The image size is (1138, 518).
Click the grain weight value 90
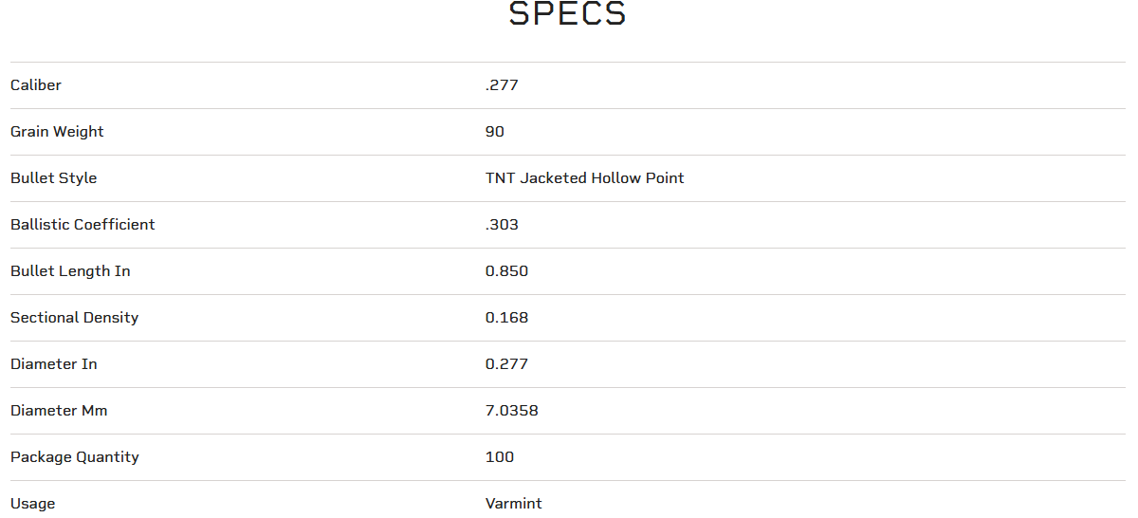495,132
